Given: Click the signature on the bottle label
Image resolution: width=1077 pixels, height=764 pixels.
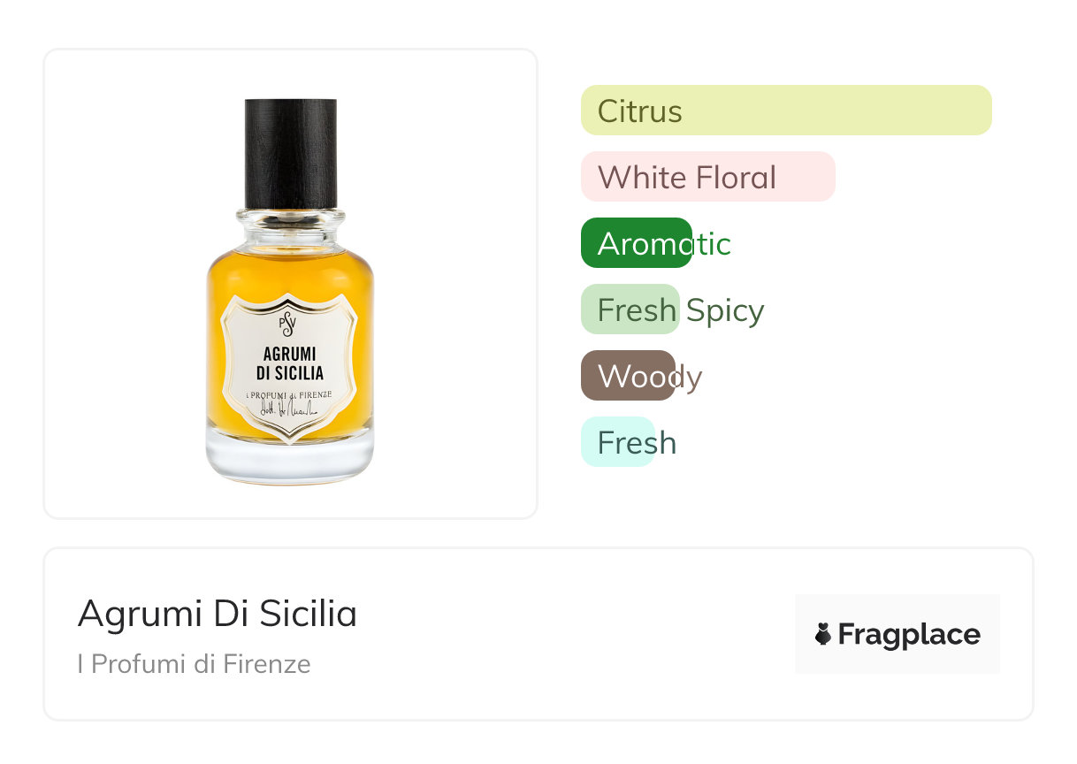Looking at the screenshot, I should click(x=287, y=409).
